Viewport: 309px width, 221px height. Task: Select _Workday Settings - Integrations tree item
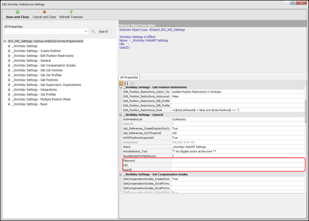[35, 90]
